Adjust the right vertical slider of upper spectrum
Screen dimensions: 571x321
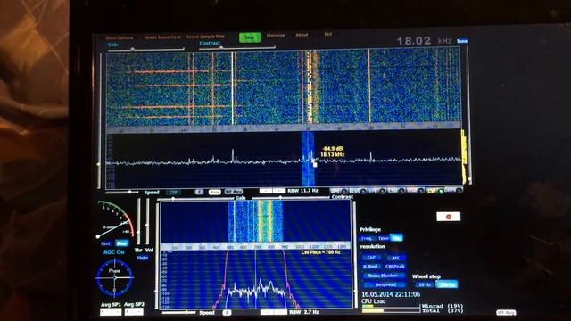pos(469,115)
